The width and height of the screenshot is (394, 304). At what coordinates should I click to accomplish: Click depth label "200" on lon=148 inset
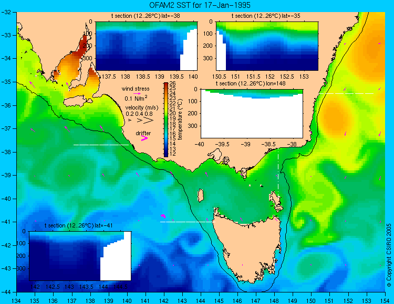click(x=193, y=113)
